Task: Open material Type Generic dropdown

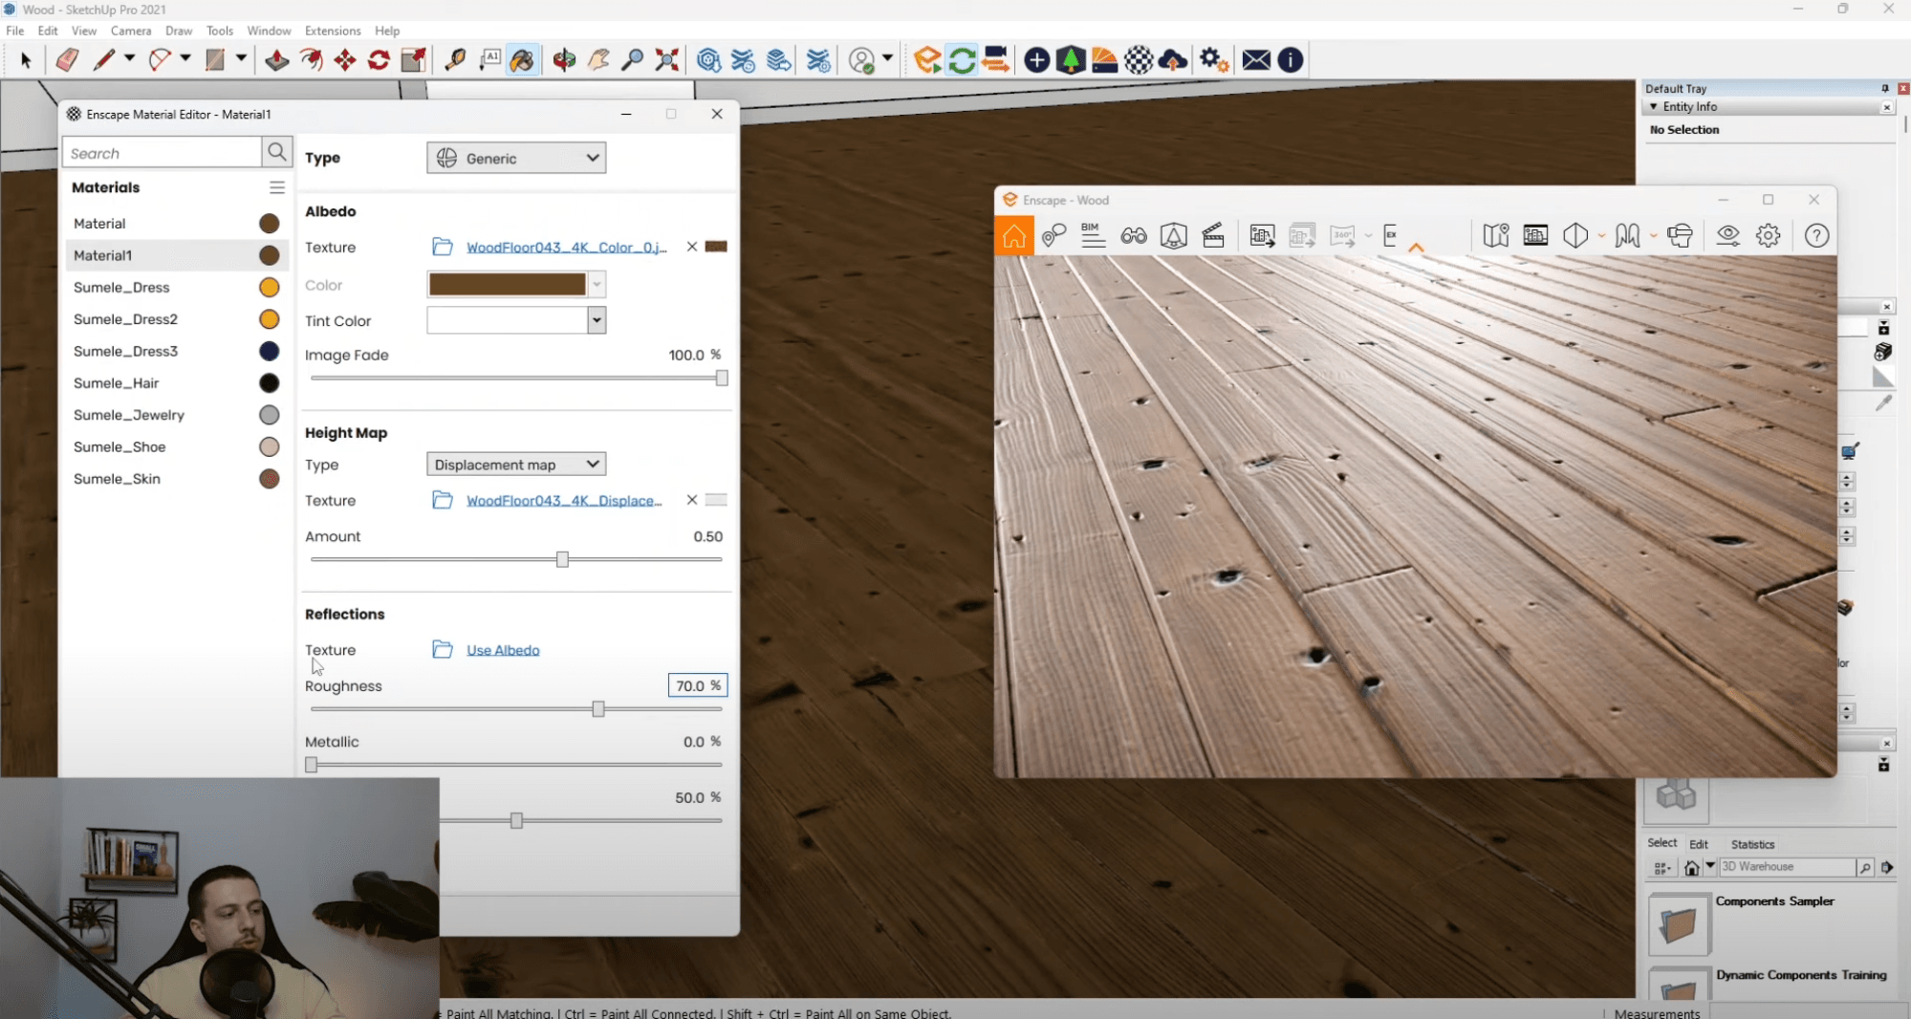Action: [516, 159]
